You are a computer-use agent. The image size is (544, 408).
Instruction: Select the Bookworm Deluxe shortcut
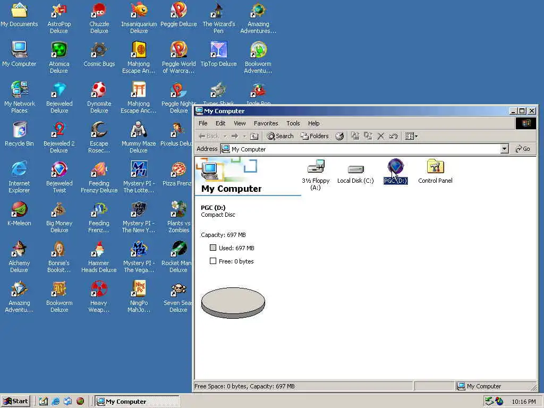59,296
